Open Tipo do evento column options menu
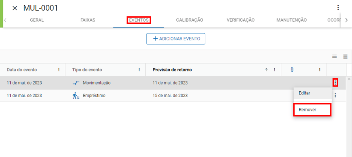This screenshot has height=157, width=352. [x=139, y=70]
